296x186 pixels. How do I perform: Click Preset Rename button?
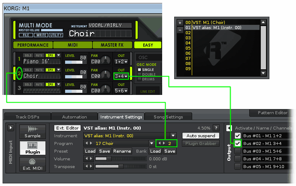click(x=122, y=151)
